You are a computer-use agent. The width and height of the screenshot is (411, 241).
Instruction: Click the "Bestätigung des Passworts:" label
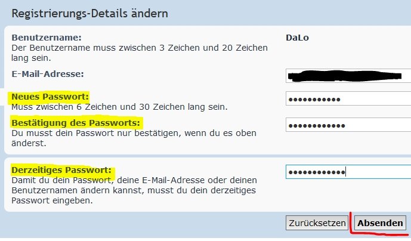[x=76, y=123]
